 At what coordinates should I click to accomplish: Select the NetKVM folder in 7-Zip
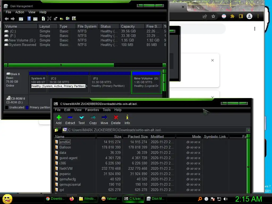point(66,169)
